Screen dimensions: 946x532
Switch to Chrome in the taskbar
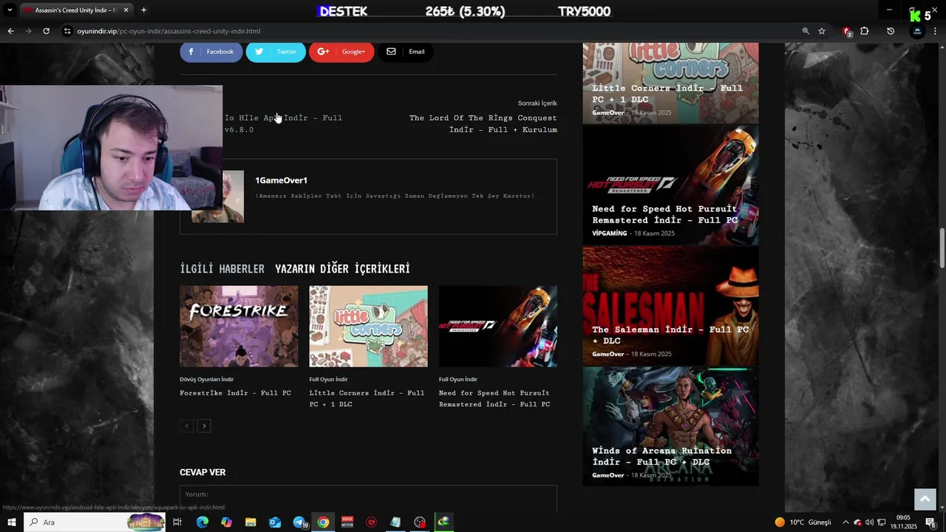coord(323,522)
